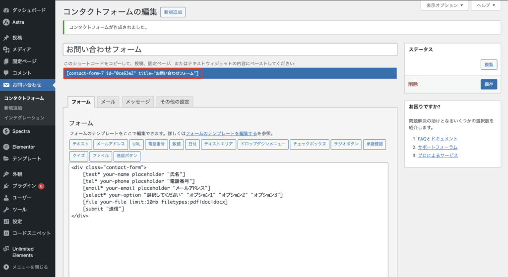Open the サポートフォーラム link
Screen dimensions: 508x277
[x=437, y=147]
